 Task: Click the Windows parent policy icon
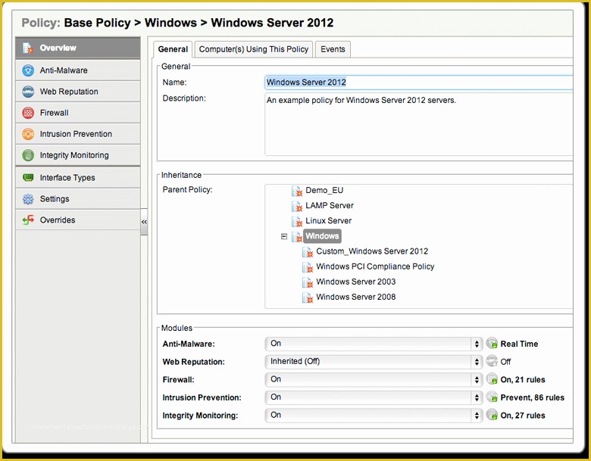click(x=297, y=236)
